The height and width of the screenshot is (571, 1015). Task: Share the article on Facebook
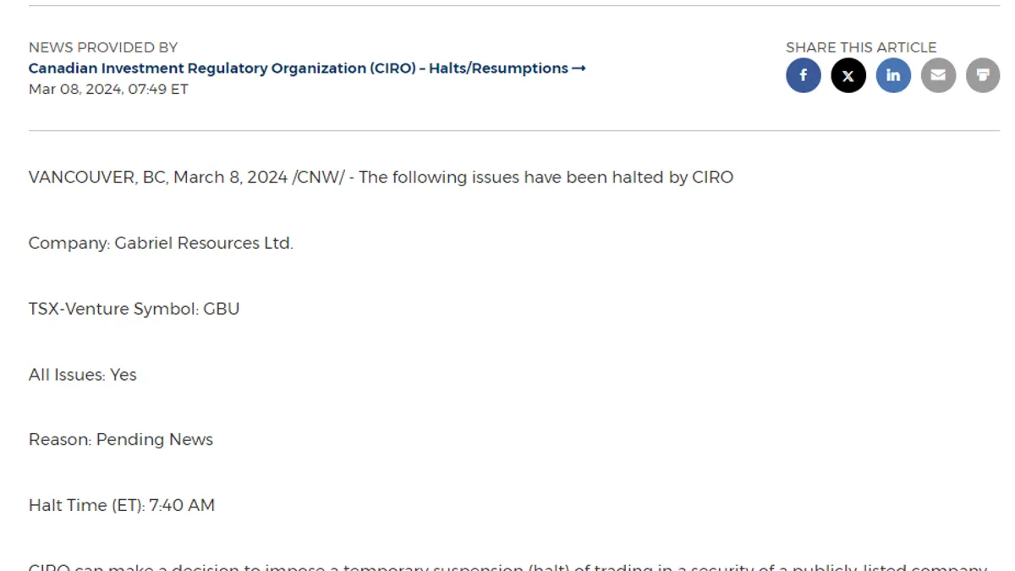pyautogui.click(x=804, y=75)
